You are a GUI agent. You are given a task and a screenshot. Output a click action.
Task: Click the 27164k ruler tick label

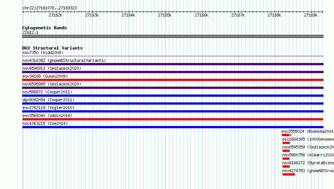coord(128,15)
